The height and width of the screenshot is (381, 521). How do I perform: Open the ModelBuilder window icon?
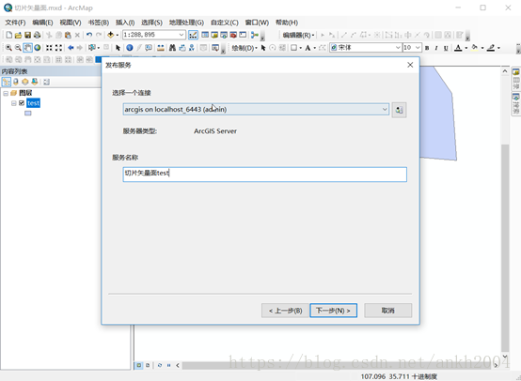255,35
